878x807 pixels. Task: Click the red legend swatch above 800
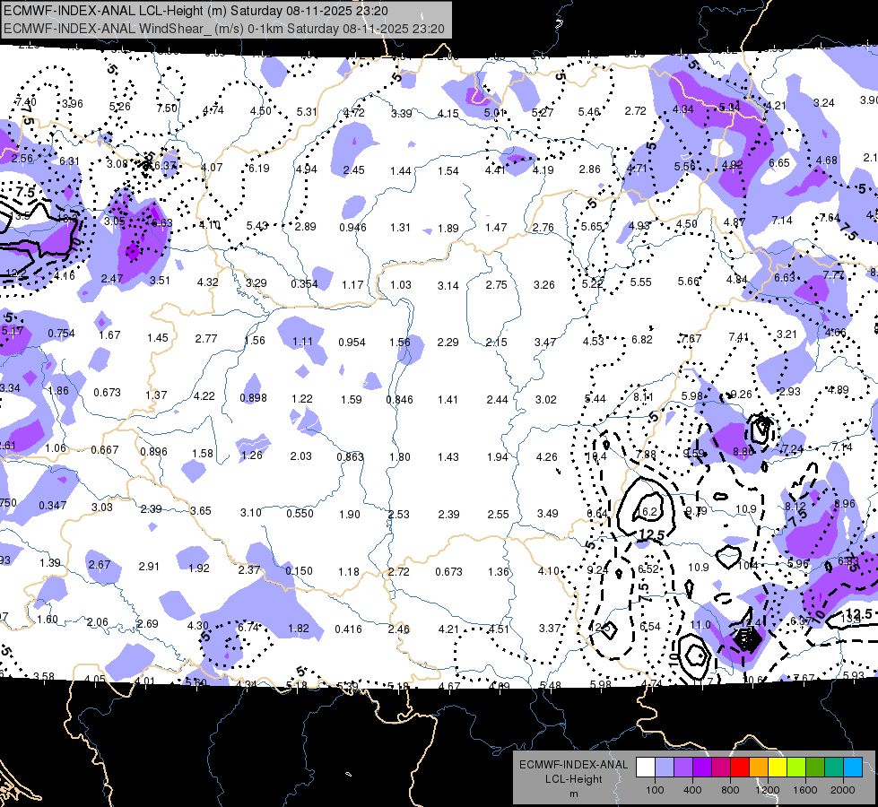point(740,768)
